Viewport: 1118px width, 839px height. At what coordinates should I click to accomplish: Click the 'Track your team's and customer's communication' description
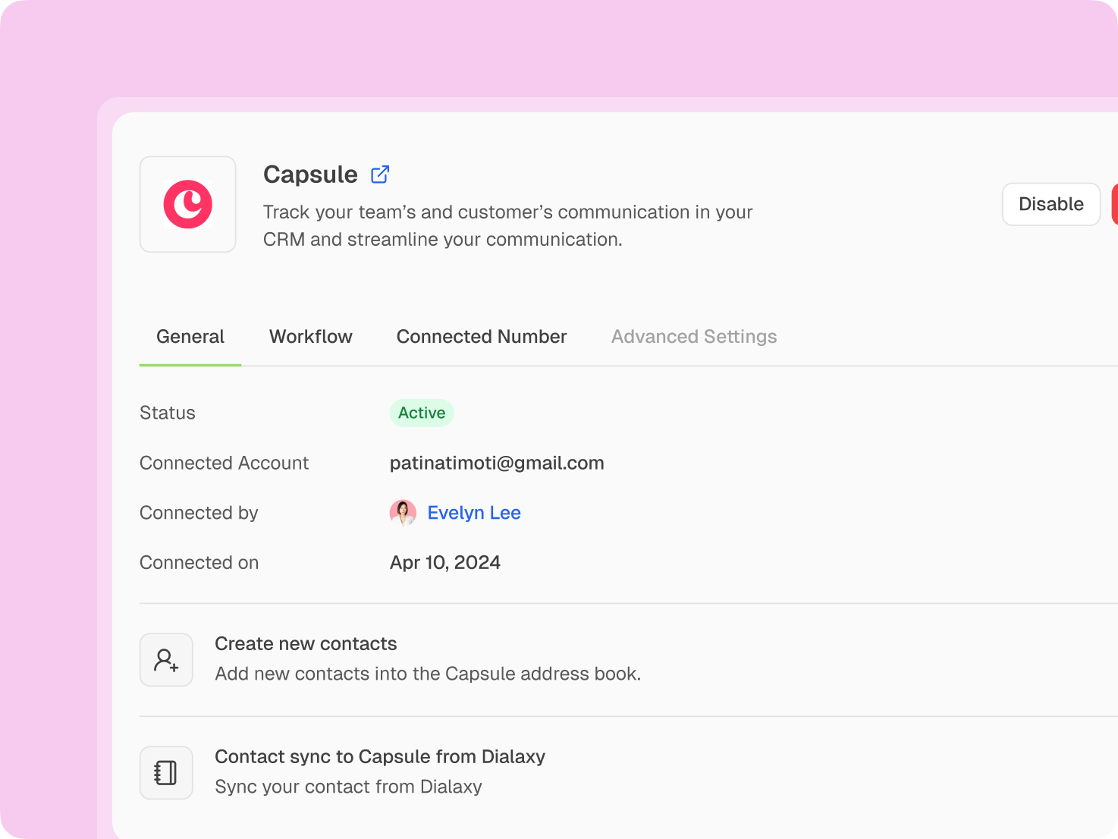tap(507, 225)
